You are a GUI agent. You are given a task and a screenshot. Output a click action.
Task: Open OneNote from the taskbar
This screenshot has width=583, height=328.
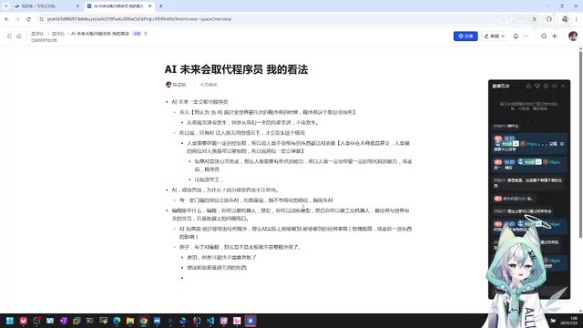pos(63,321)
